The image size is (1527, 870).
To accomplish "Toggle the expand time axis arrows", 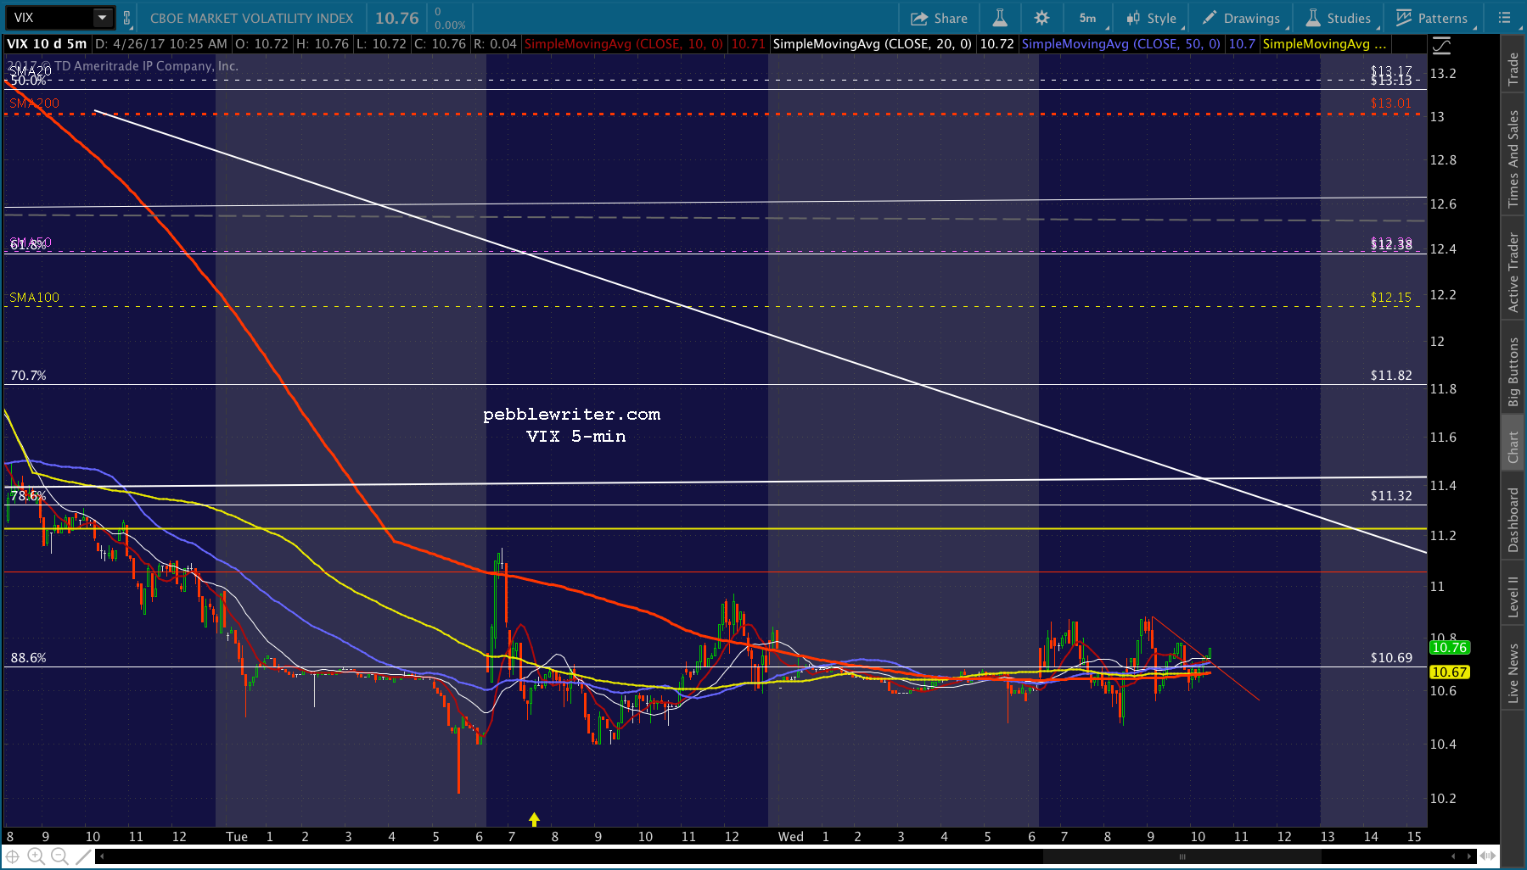I will [1487, 856].
